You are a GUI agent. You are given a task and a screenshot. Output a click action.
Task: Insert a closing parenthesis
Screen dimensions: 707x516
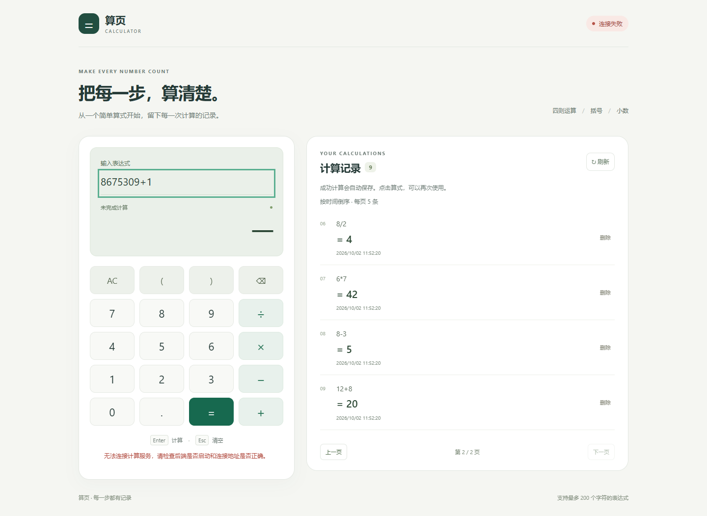[211, 280]
